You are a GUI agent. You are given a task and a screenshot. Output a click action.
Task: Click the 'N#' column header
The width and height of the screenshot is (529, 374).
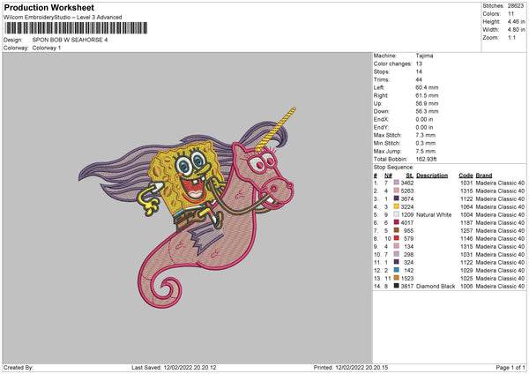click(388, 176)
